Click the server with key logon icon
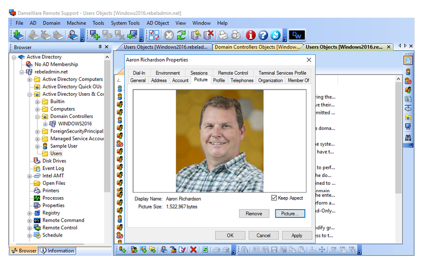423x264 pixels. click(x=196, y=35)
